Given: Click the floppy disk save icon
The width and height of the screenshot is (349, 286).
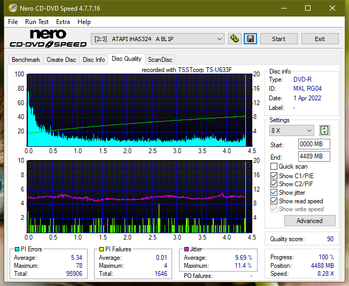Looking at the screenshot, I should (251, 39).
